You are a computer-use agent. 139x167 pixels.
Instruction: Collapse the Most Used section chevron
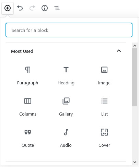tap(119, 51)
